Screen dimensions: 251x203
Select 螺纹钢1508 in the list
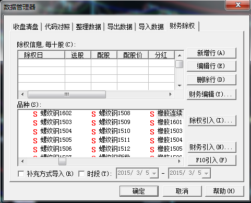tap(114, 113)
